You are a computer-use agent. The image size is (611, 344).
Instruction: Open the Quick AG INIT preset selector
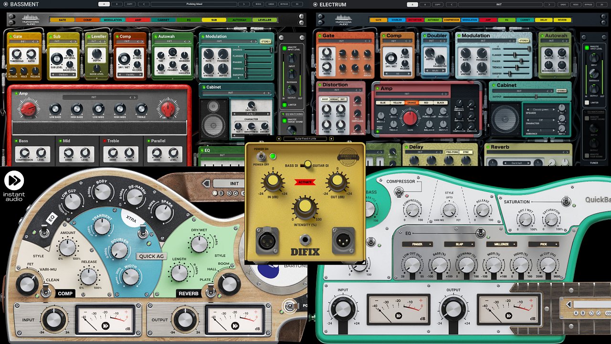[235, 183]
